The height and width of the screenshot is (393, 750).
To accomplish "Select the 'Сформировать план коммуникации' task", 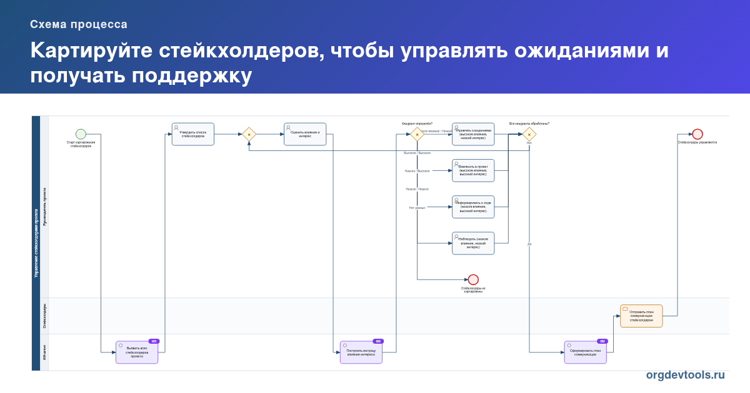I will click(586, 352).
